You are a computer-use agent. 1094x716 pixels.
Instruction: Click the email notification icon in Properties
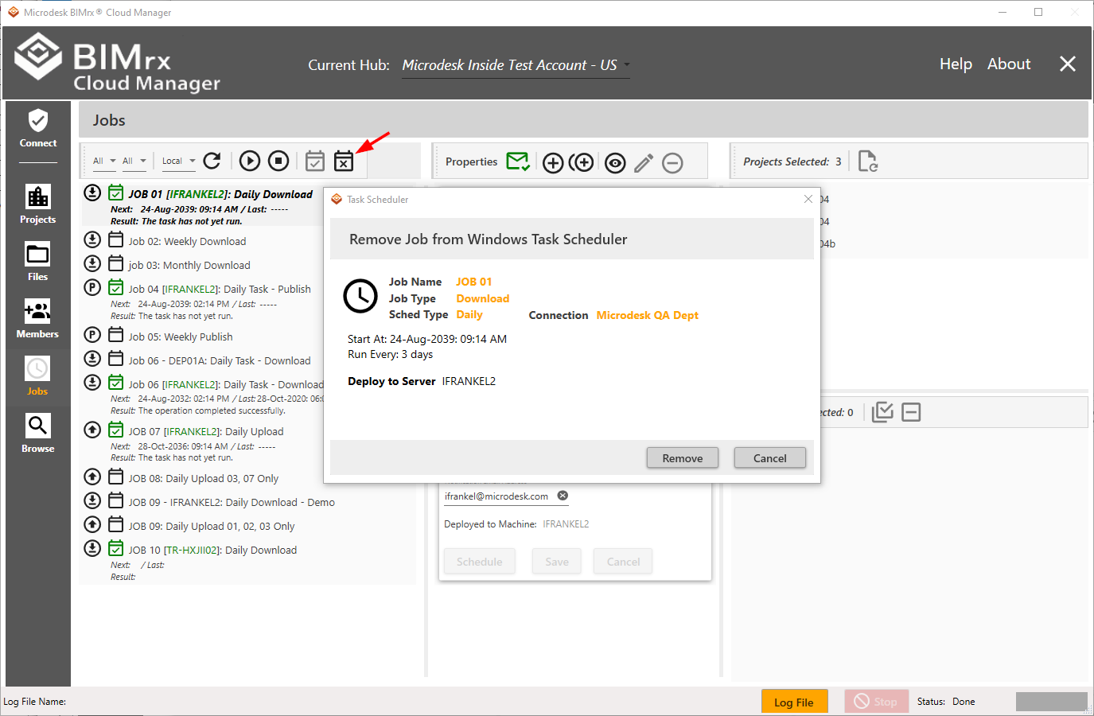[x=518, y=161]
